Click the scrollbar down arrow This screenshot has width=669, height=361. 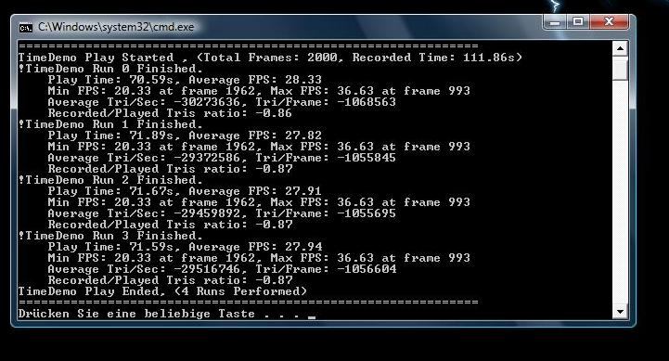click(x=620, y=312)
